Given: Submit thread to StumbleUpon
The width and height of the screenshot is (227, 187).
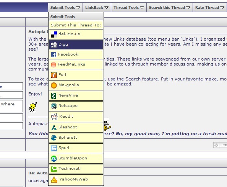Looking at the screenshot, I should [x=76, y=159].
